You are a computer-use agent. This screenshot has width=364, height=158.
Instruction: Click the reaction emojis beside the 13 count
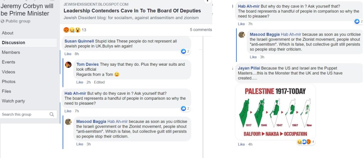pyautogui.click(x=72, y=30)
